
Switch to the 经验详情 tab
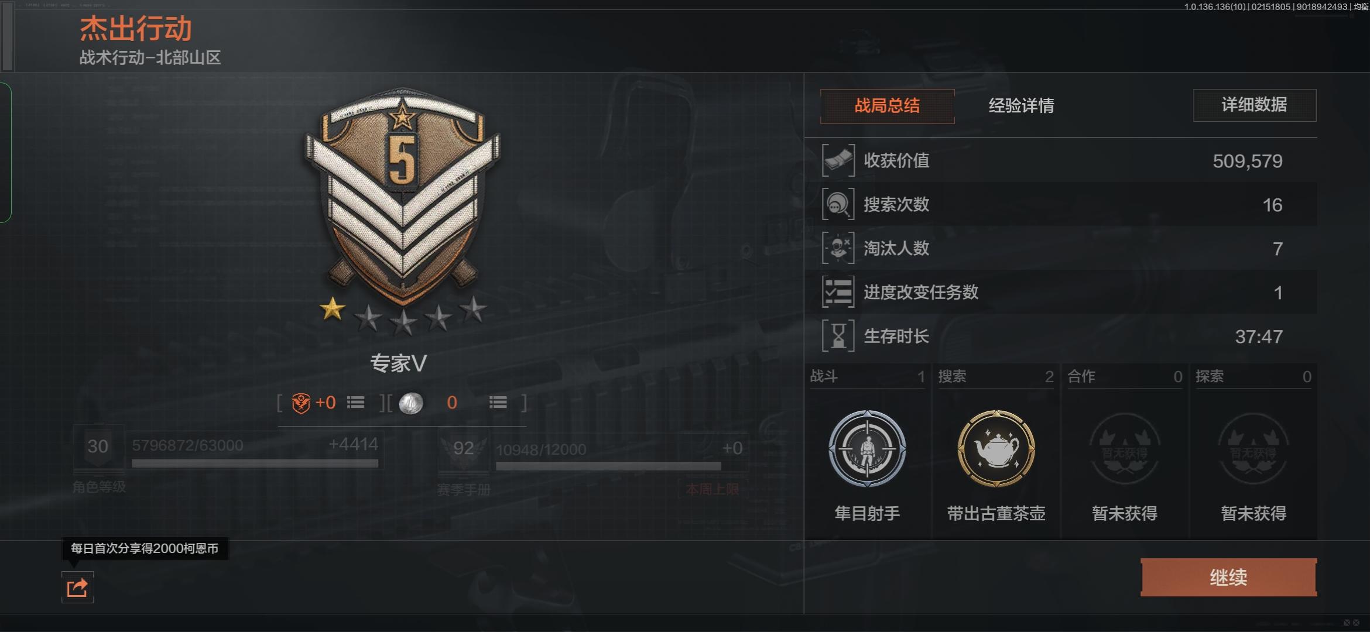coord(1021,106)
